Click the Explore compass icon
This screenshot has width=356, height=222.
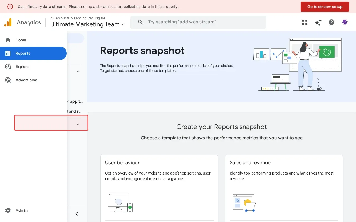(x=8, y=67)
